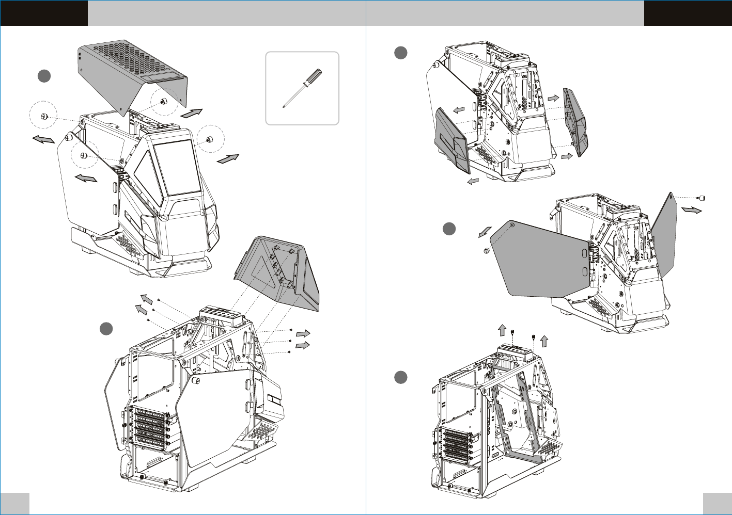This screenshot has height=515, width=732.
Task: Click the black header block on the left page
Action: point(44,13)
